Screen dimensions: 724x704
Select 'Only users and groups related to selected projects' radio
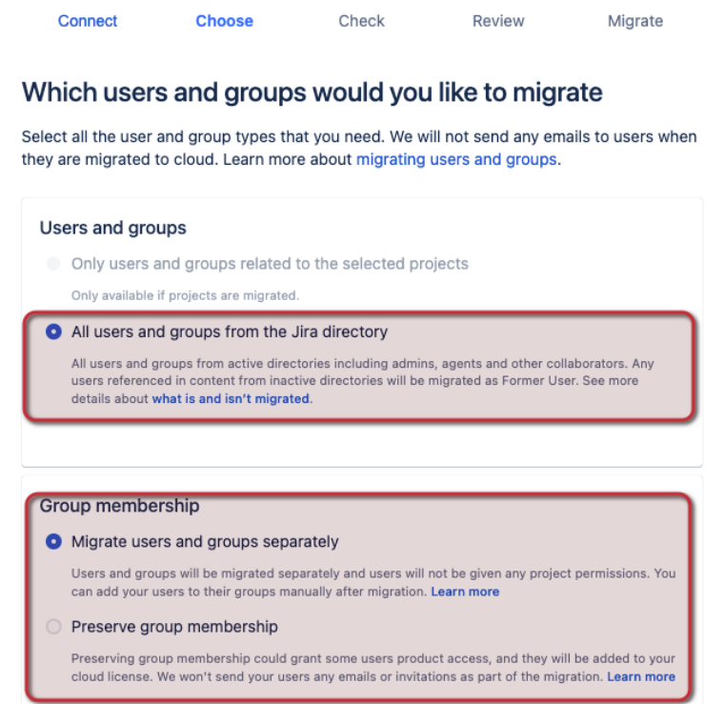pos(53,263)
